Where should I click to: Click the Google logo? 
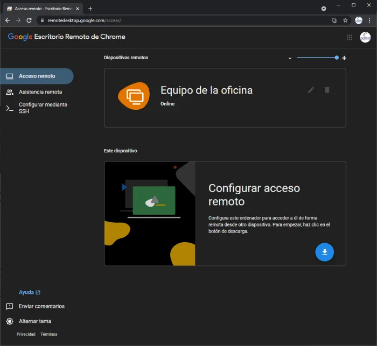(20, 37)
